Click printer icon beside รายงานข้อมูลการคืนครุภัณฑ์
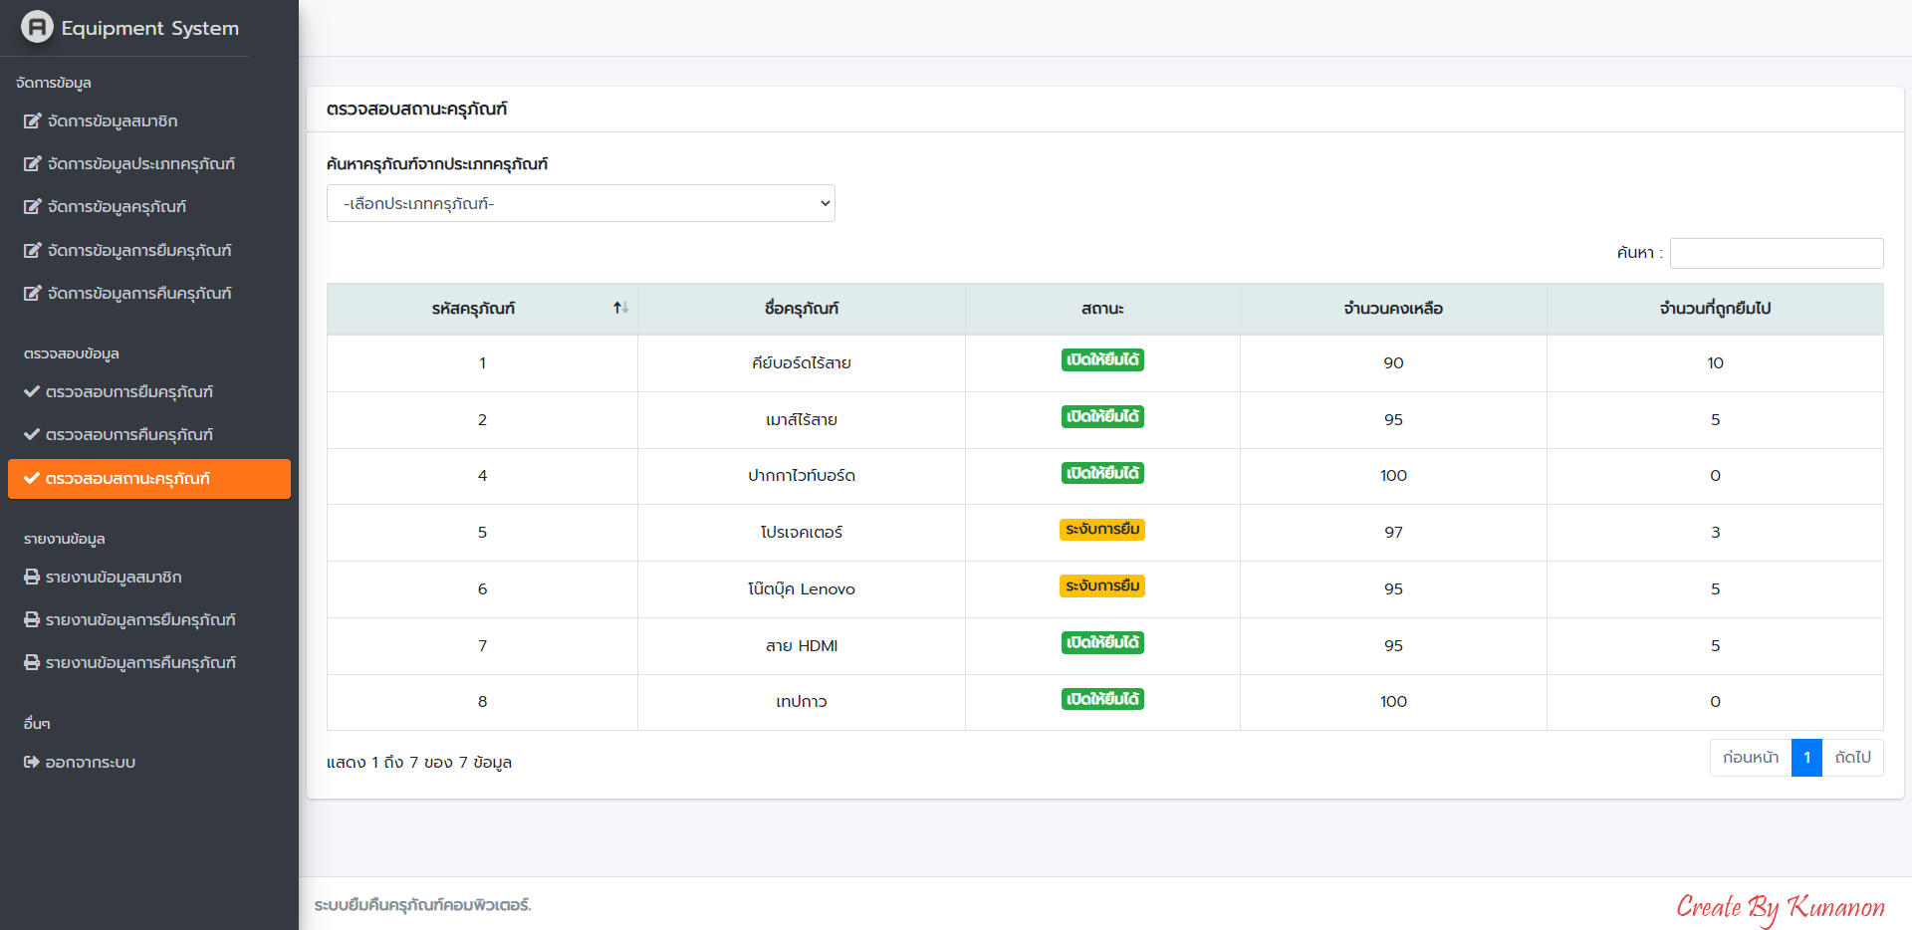The width and height of the screenshot is (1912, 930). point(32,663)
